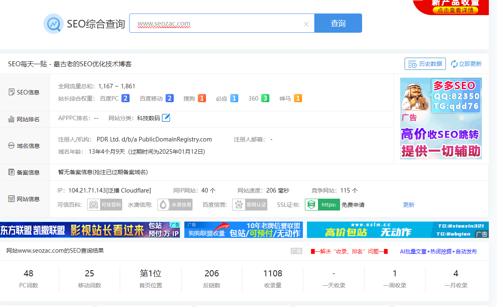Click the 全网流量总和 1,167 ~ 1,861 text
Viewport: 497px width, 307px height.
(x=96, y=86)
